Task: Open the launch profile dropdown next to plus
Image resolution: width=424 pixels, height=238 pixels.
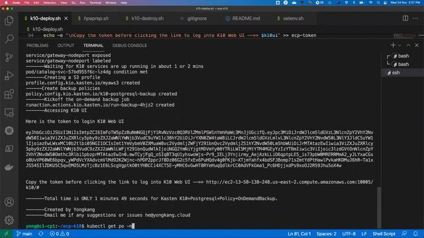Action: point(399,46)
